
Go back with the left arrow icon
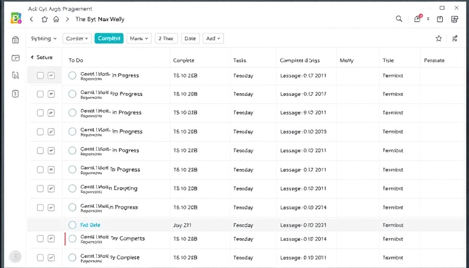[31, 19]
